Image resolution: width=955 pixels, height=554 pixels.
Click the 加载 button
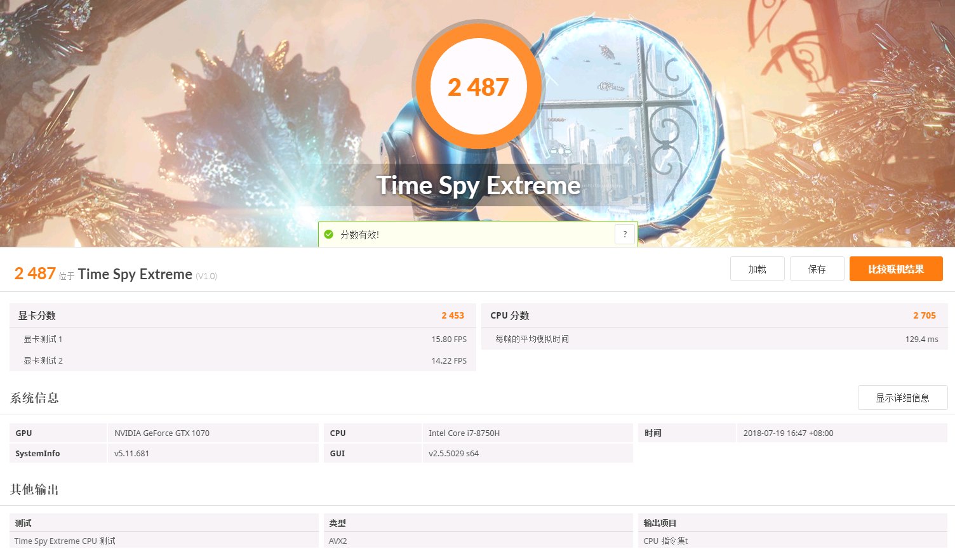(757, 269)
